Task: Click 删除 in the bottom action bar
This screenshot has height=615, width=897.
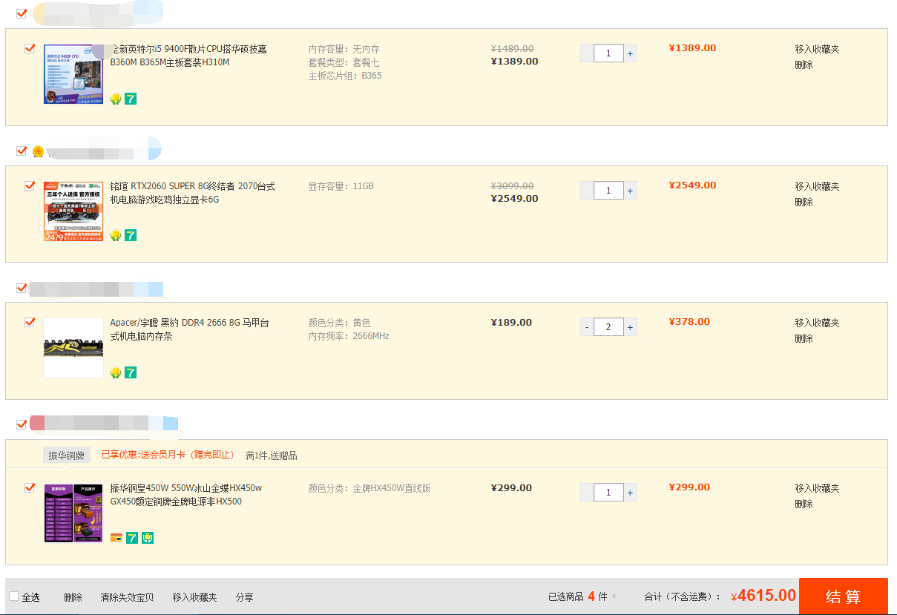Action: [x=73, y=597]
